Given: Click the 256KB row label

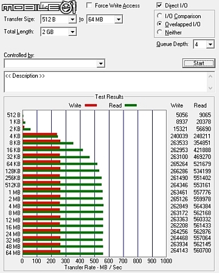Looking at the screenshot, I should click(x=13, y=178).
